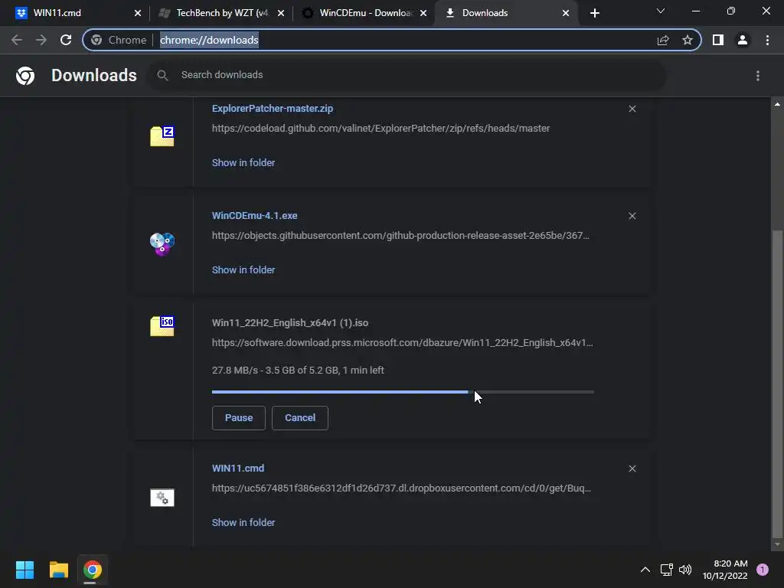Pause the Win11 ISO download
The height and width of the screenshot is (588, 784).
[239, 418]
